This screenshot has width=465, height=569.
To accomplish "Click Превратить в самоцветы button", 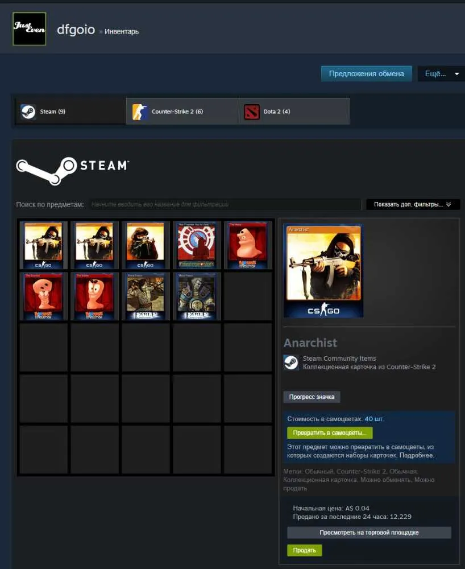I will coord(330,432).
